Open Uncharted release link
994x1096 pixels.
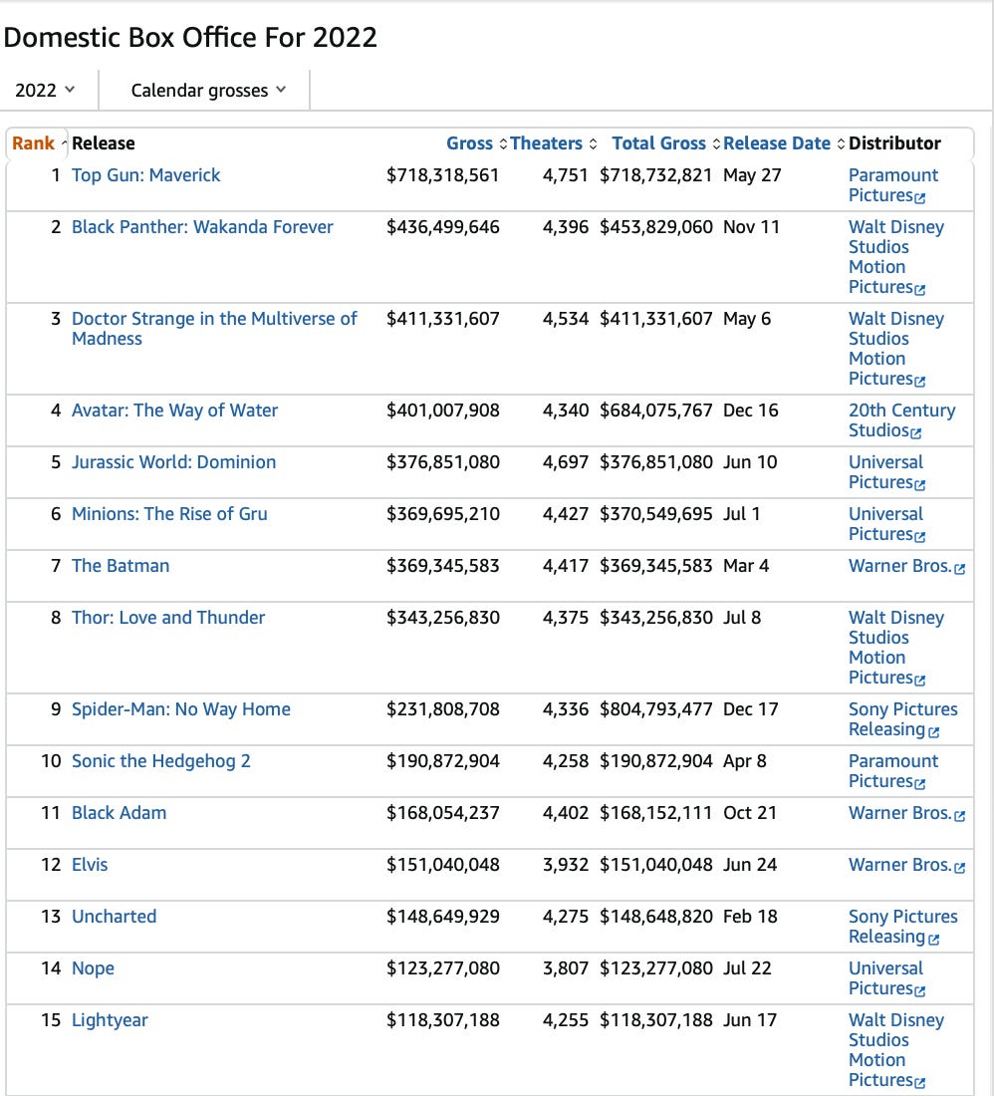coord(115,917)
